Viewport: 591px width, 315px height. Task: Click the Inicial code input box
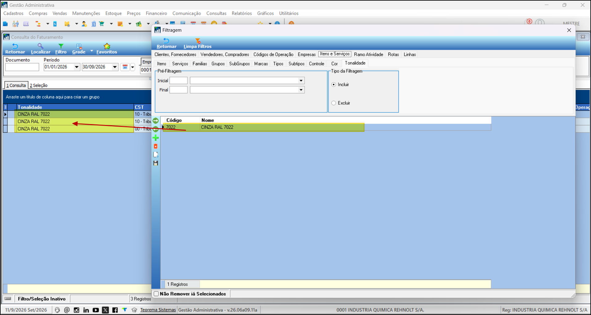(179, 81)
